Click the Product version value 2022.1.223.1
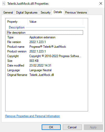This screenshot has width=105, height=132. pyautogui.click(x=38, y=51)
